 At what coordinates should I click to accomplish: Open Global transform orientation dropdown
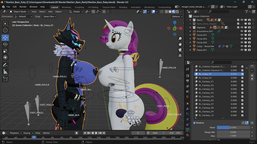click(76, 12)
